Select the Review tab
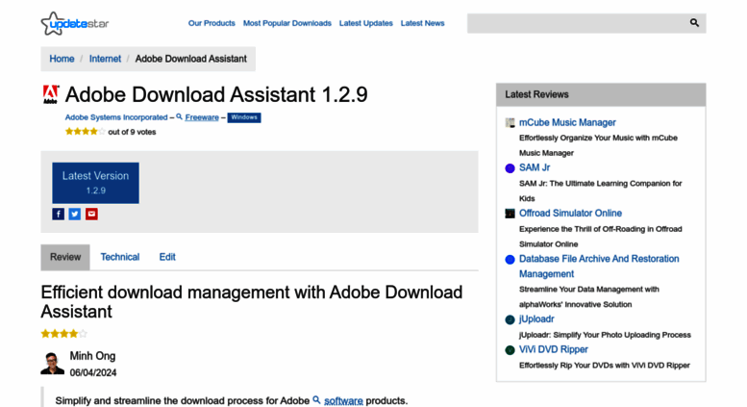The image size is (747, 407). coord(65,257)
